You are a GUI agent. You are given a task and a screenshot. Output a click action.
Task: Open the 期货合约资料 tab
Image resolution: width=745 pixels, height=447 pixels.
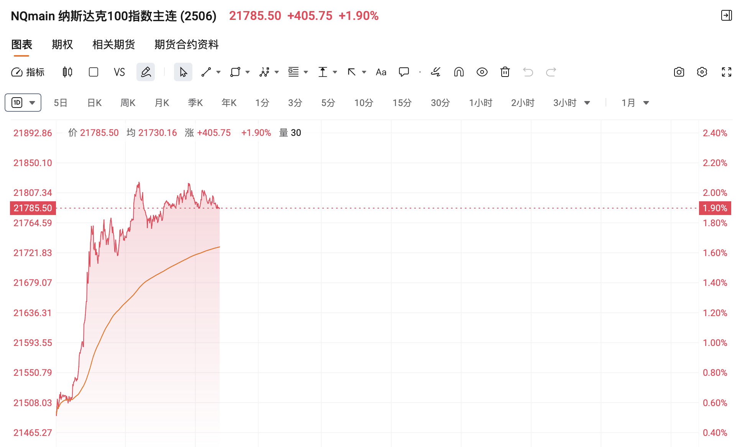pyautogui.click(x=186, y=44)
